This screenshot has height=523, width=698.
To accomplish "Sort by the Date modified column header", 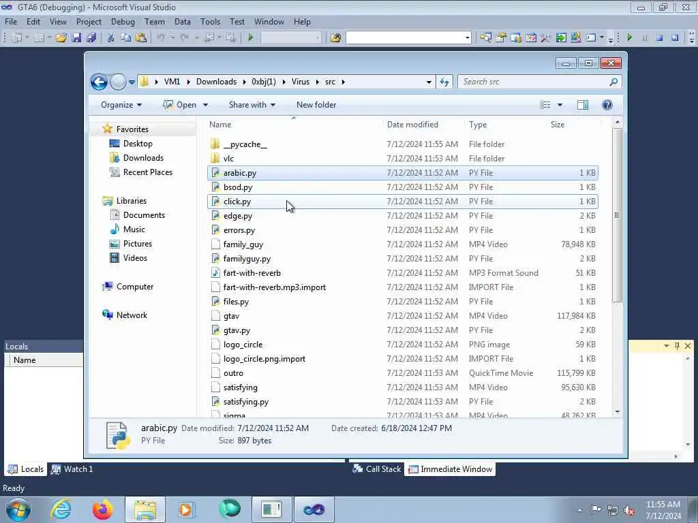I will point(412,125).
